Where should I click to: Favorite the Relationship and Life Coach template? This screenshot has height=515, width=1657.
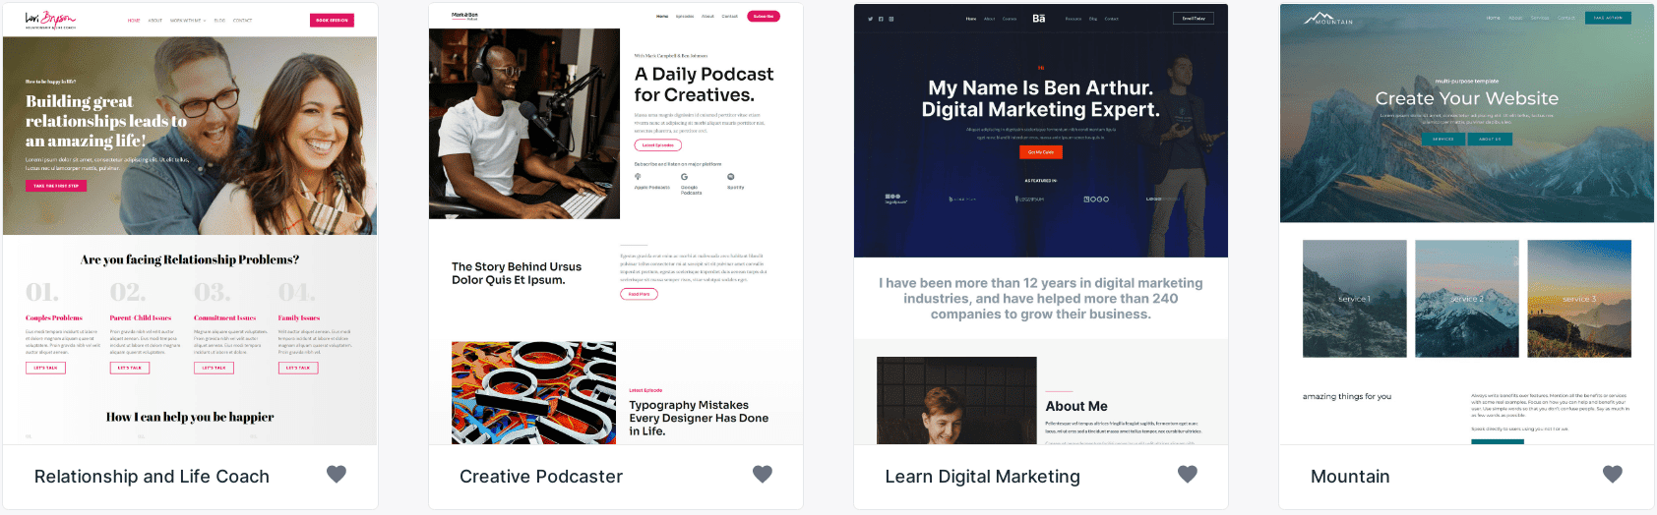[337, 474]
